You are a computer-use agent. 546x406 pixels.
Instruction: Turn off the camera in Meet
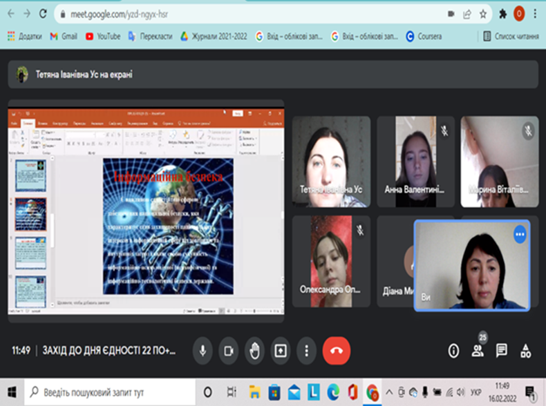click(228, 350)
